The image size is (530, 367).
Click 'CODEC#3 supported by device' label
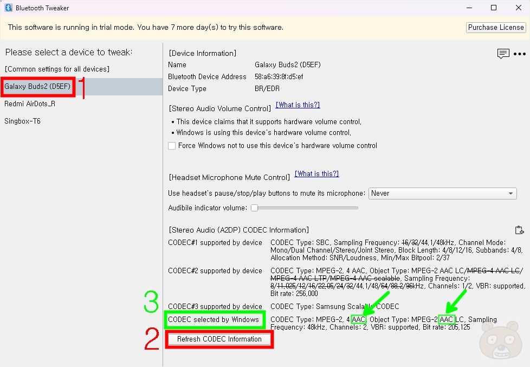click(x=215, y=306)
